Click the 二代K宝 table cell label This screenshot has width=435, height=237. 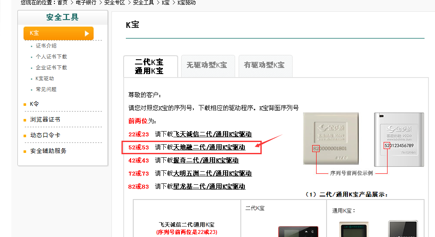[255, 208]
